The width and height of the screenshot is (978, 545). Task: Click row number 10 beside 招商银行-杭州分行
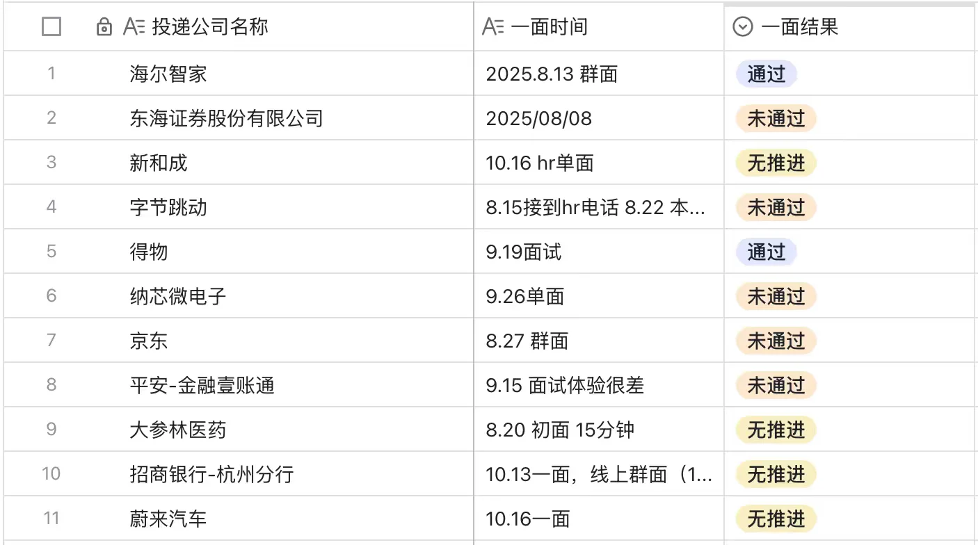point(51,474)
